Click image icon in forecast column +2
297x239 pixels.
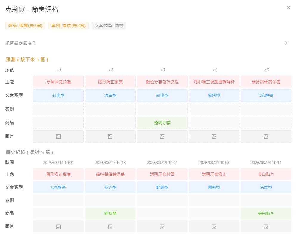pyautogui.click(x=110, y=137)
